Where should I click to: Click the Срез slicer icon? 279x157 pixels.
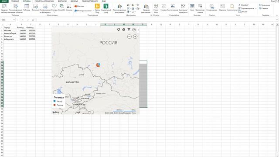[x=192, y=7]
